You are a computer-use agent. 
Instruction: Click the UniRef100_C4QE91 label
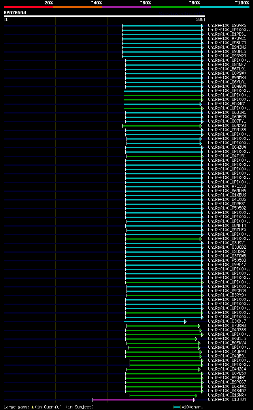[227, 356]
